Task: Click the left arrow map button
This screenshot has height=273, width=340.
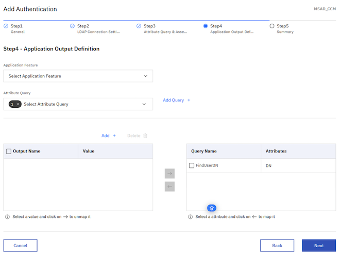Action: [169, 186]
